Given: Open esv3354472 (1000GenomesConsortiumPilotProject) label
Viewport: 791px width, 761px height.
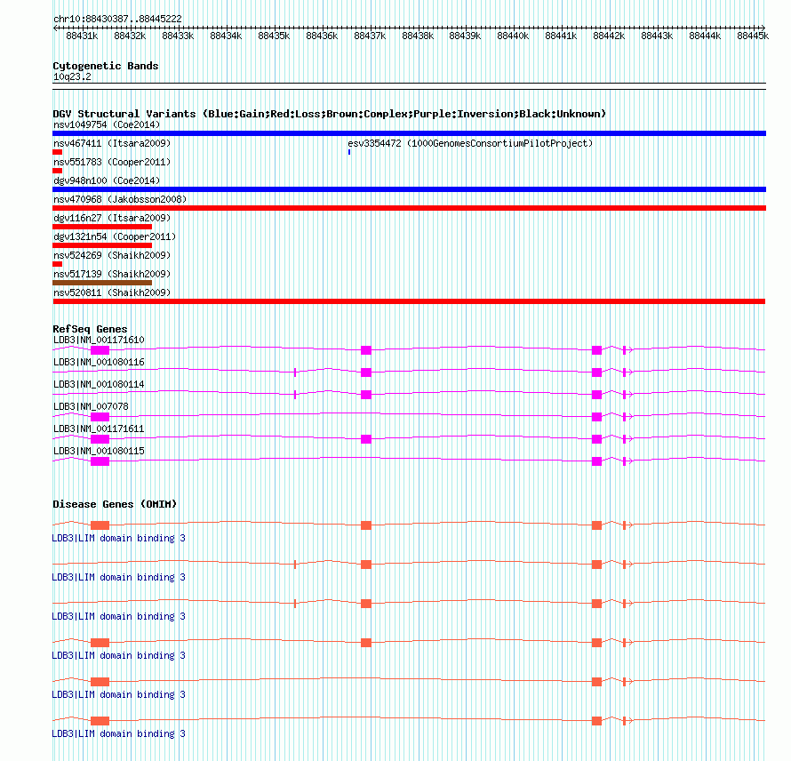Looking at the screenshot, I should tap(470, 143).
